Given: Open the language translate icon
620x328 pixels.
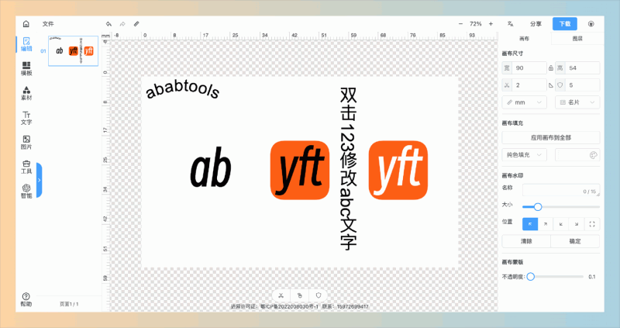Looking at the screenshot, I should point(511,24).
